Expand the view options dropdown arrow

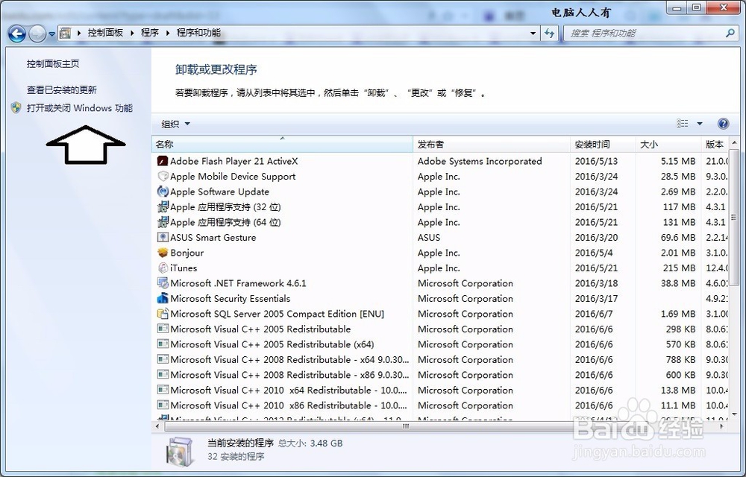click(700, 124)
